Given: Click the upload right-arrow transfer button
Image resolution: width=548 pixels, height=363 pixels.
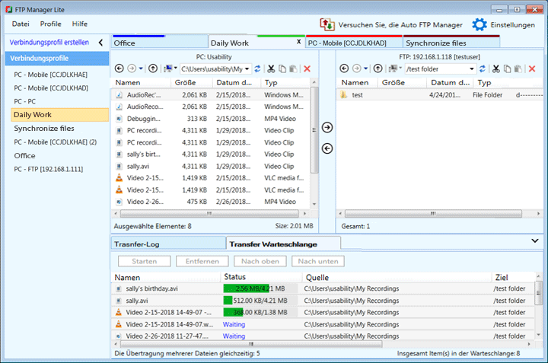Looking at the screenshot, I should [327, 127].
